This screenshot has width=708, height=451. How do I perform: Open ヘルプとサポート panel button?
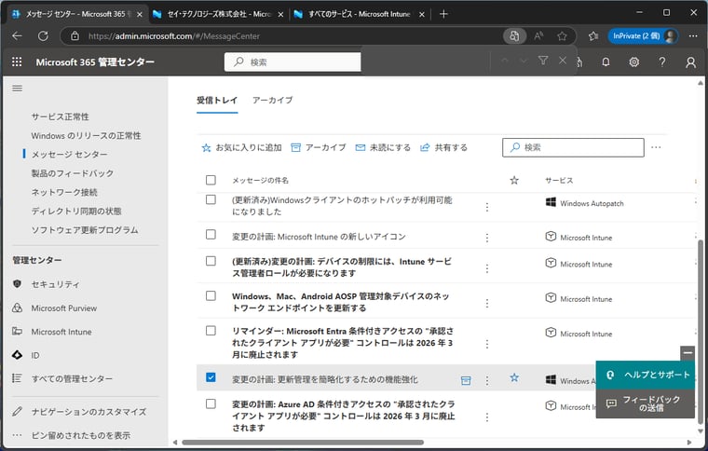646,375
